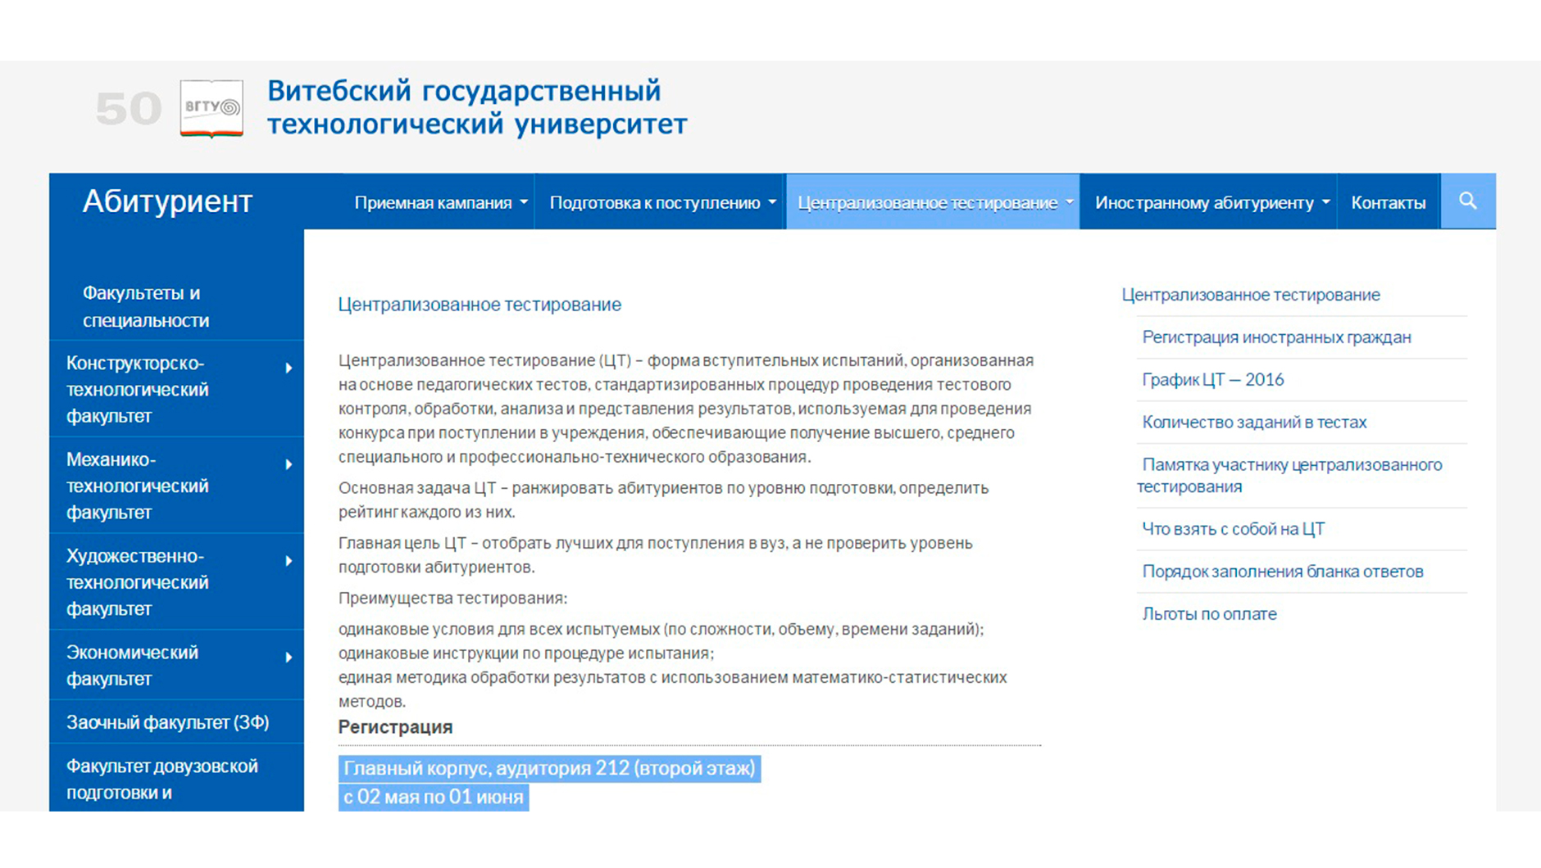
Task: Click the Абитуриент section heading
Action: 167,201
